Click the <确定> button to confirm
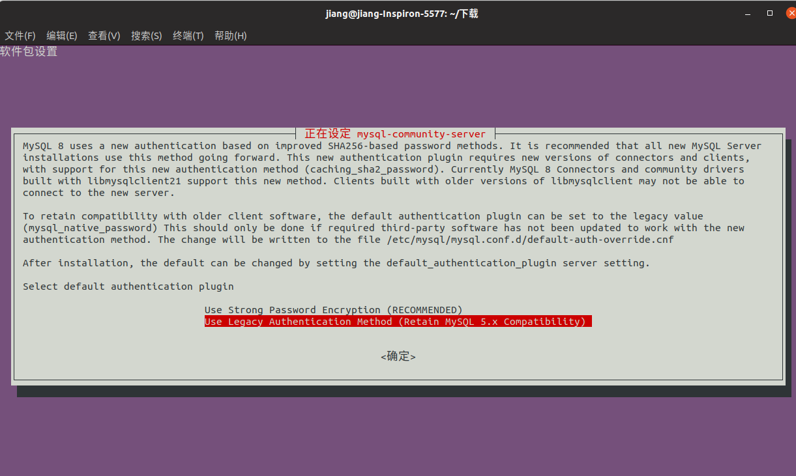This screenshot has height=476, width=796. coord(398,356)
